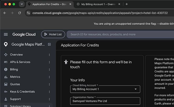Click the key icon beside Keys & Credentials
Viewport: 174px width, 107px height.
coord(6,92)
